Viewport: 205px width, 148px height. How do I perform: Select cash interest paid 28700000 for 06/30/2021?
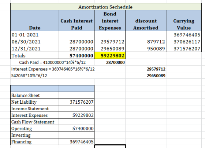pos(77,42)
